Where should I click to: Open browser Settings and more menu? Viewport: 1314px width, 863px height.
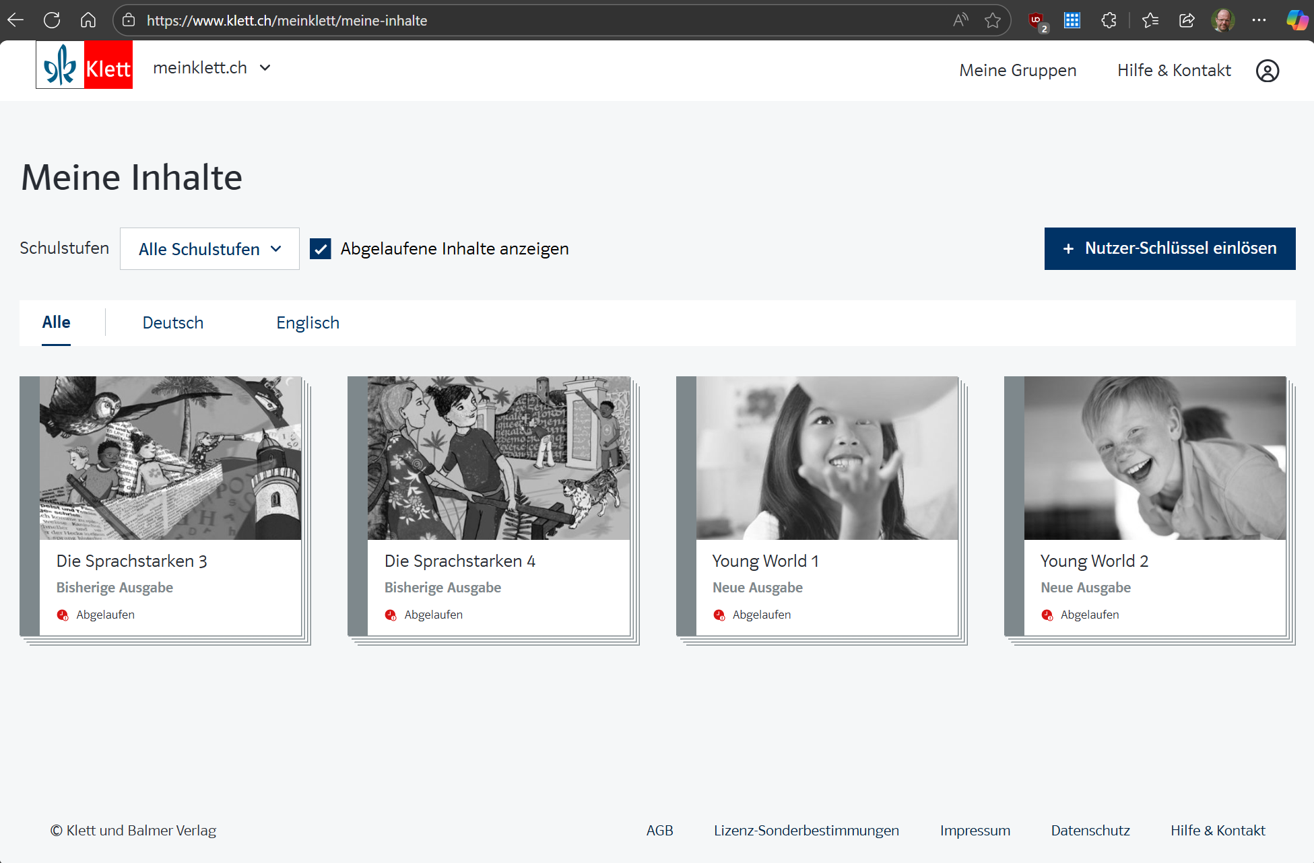[1259, 20]
